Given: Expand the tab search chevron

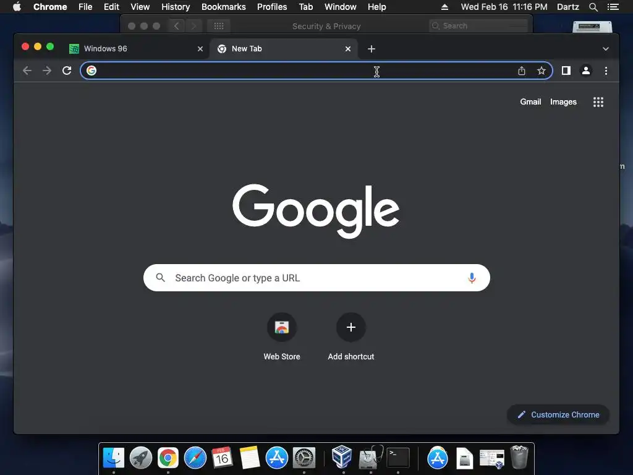Looking at the screenshot, I should point(606,49).
